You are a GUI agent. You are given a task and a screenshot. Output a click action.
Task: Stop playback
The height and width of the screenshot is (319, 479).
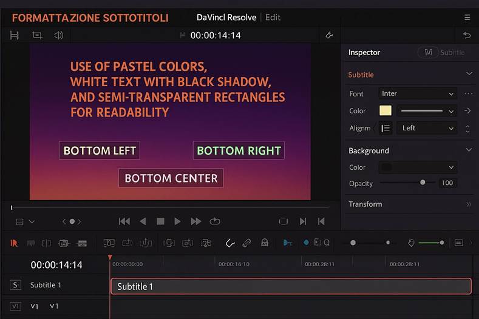(x=160, y=221)
